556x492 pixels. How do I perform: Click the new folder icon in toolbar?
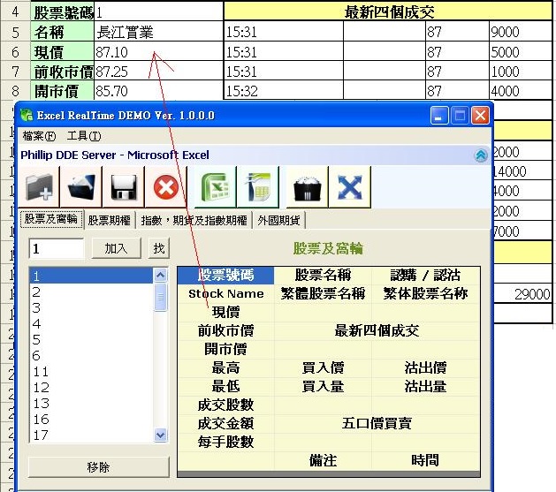click(x=41, y=187)
